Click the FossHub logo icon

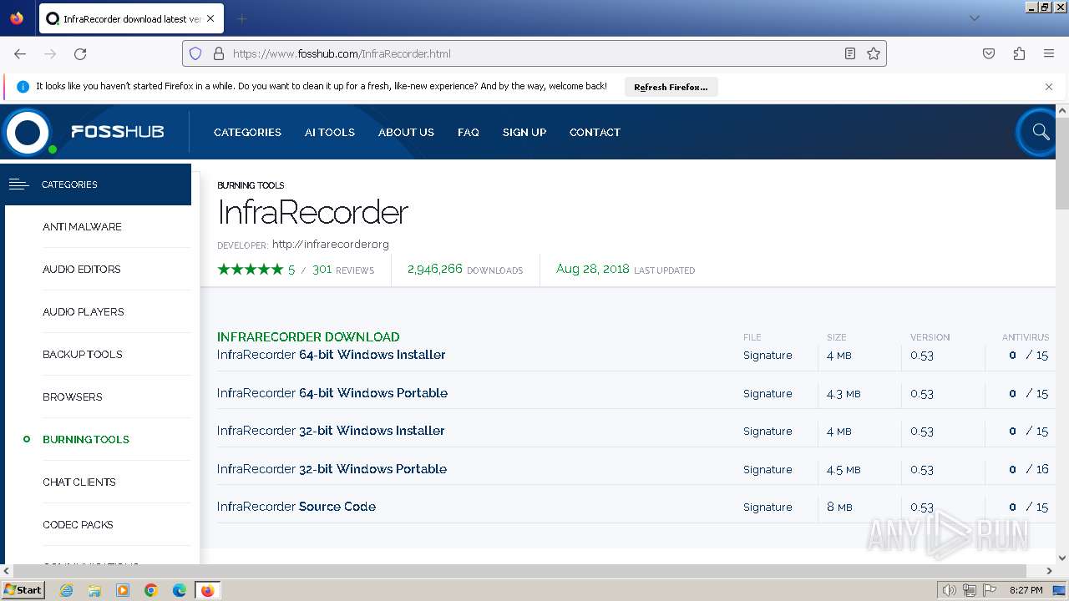point(28,132)
